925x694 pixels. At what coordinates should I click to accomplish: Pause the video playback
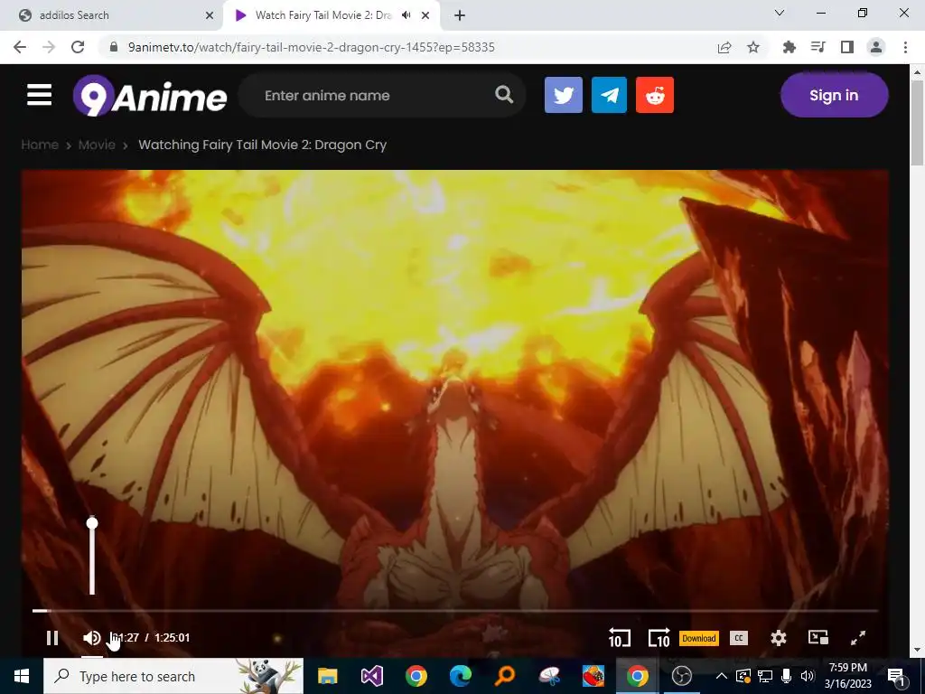tap(52, 638)
